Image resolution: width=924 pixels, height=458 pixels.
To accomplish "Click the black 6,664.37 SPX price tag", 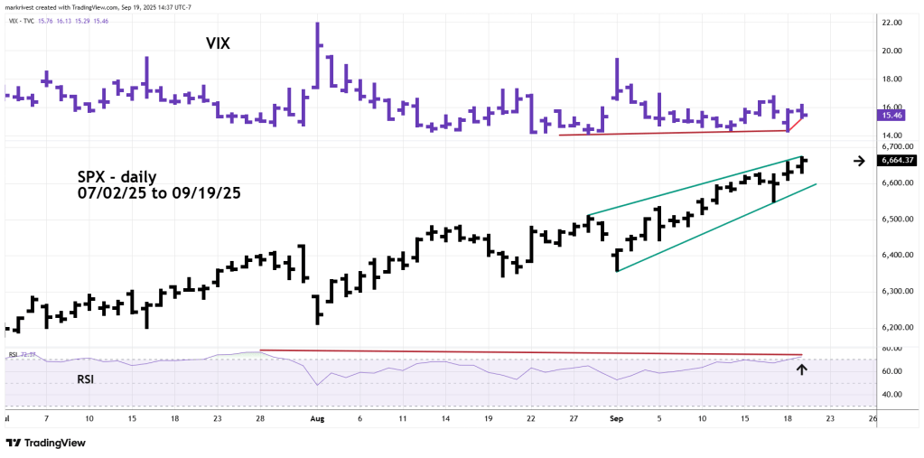I will 896,161.
